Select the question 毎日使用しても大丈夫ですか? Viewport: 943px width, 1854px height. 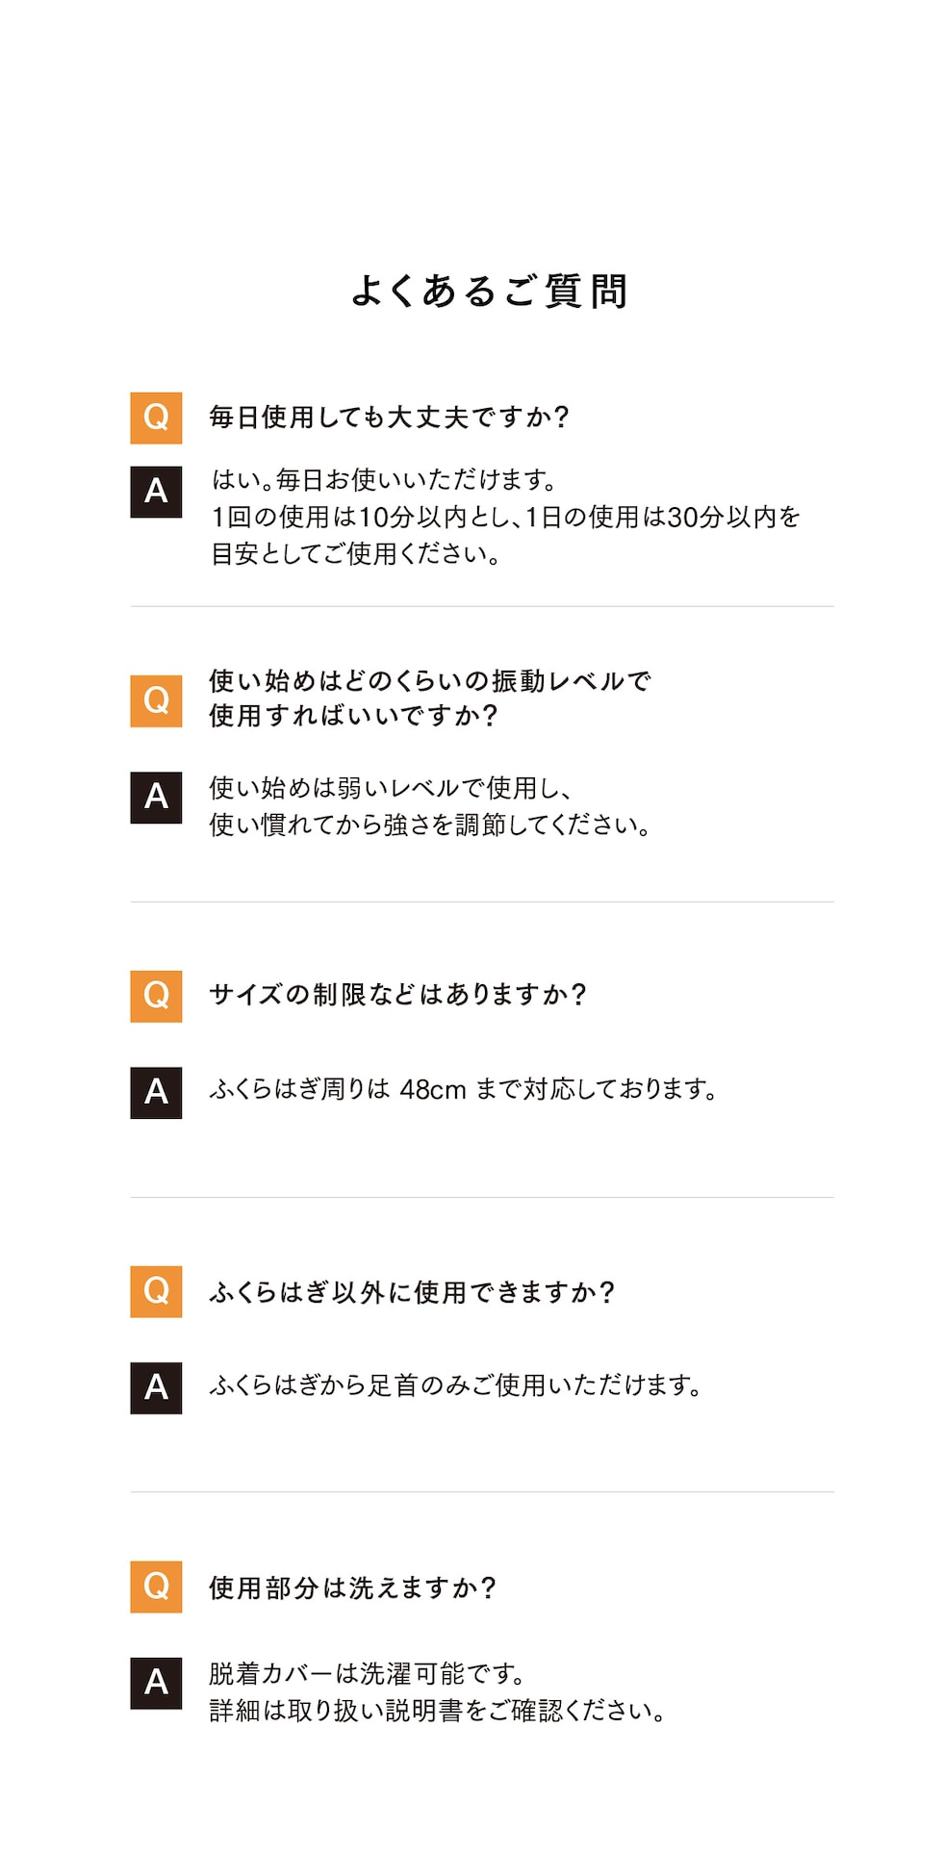pyautogui.click(x=390, y=418)
